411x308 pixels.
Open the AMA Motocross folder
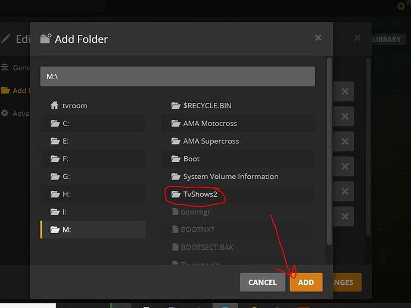click(238, 123)
